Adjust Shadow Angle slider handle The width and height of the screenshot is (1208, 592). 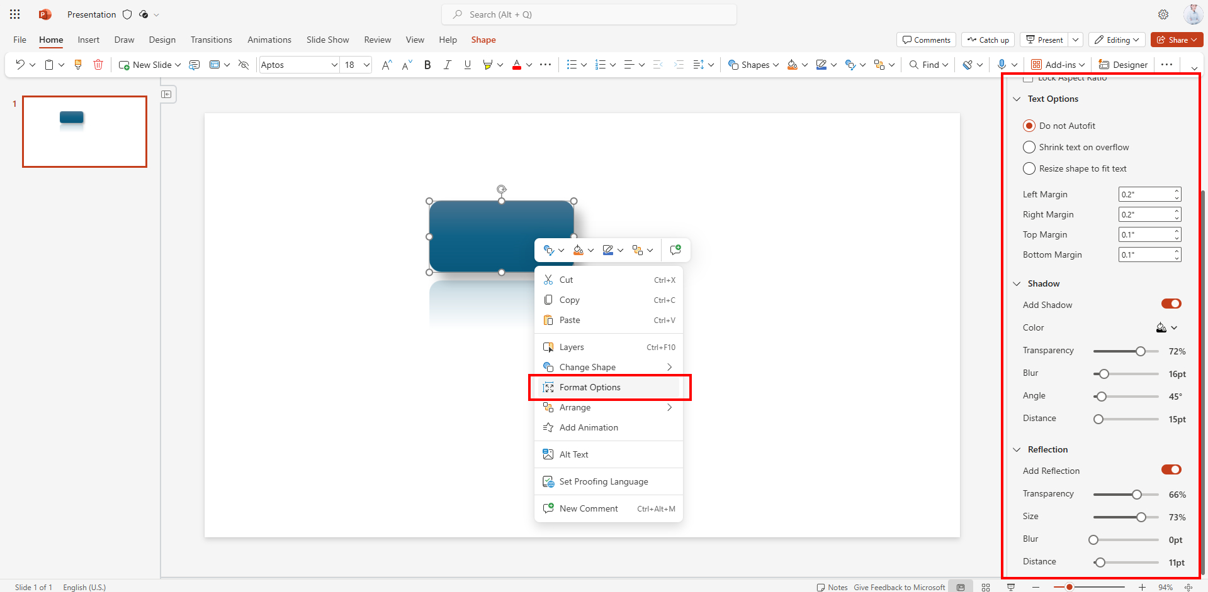point(1101,397)
